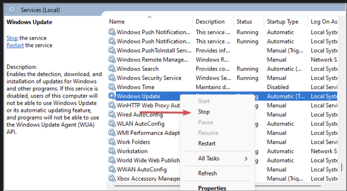This screenshot has height=191, width=347.
Task: Click gear icon of Windows Search service
Action: (112, 69)
